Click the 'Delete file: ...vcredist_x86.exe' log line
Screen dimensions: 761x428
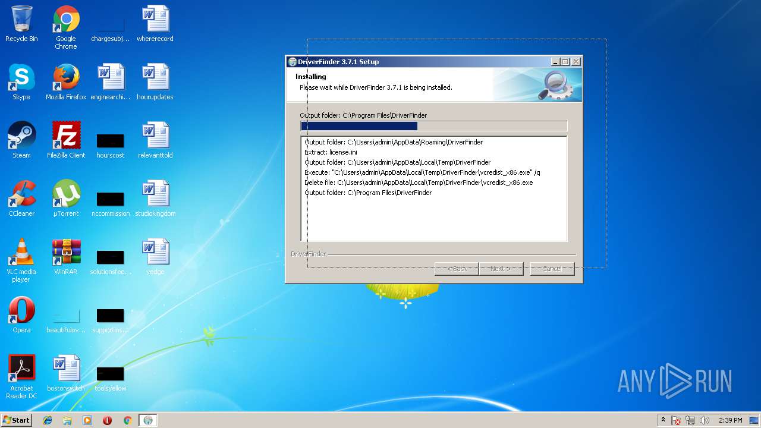(x=419, y=182)
